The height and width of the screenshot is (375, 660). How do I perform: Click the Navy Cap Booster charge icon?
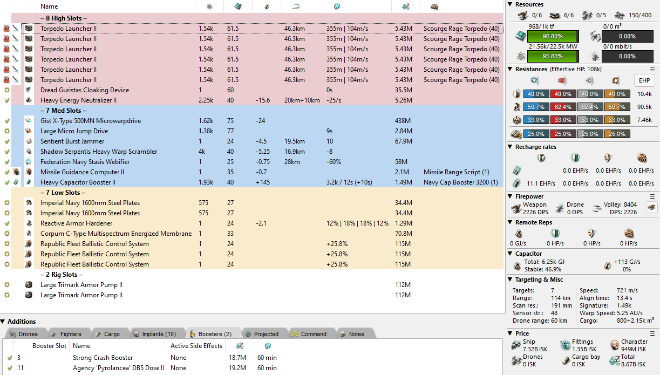click(x=16, y=182)
